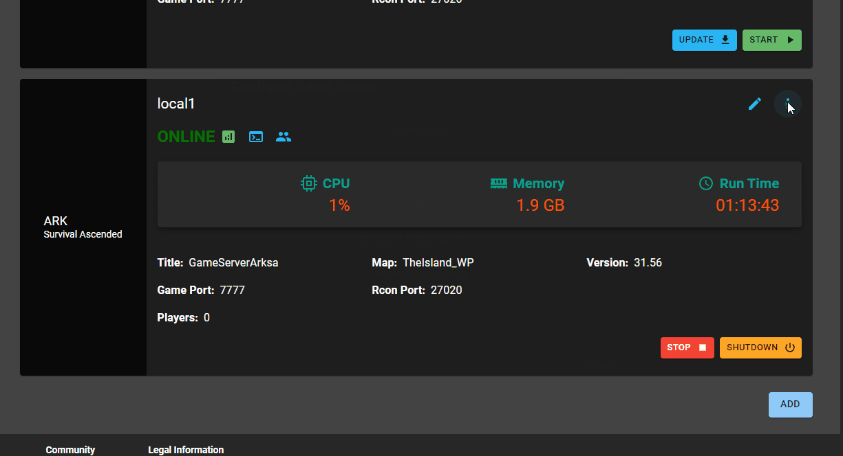Open the green statistics chart icon
Image resolution: width=843 pixels, height=456 pixels.
(228, 137)
